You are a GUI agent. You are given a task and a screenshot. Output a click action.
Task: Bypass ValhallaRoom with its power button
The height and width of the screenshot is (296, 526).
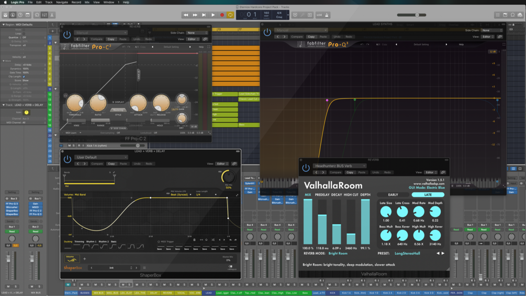306,168
